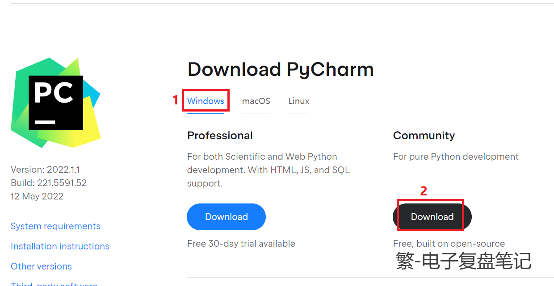The width and height of the screenshot is (554, 286).
Task: Select the Community edition heading
Action: click(x=424, y=135)
